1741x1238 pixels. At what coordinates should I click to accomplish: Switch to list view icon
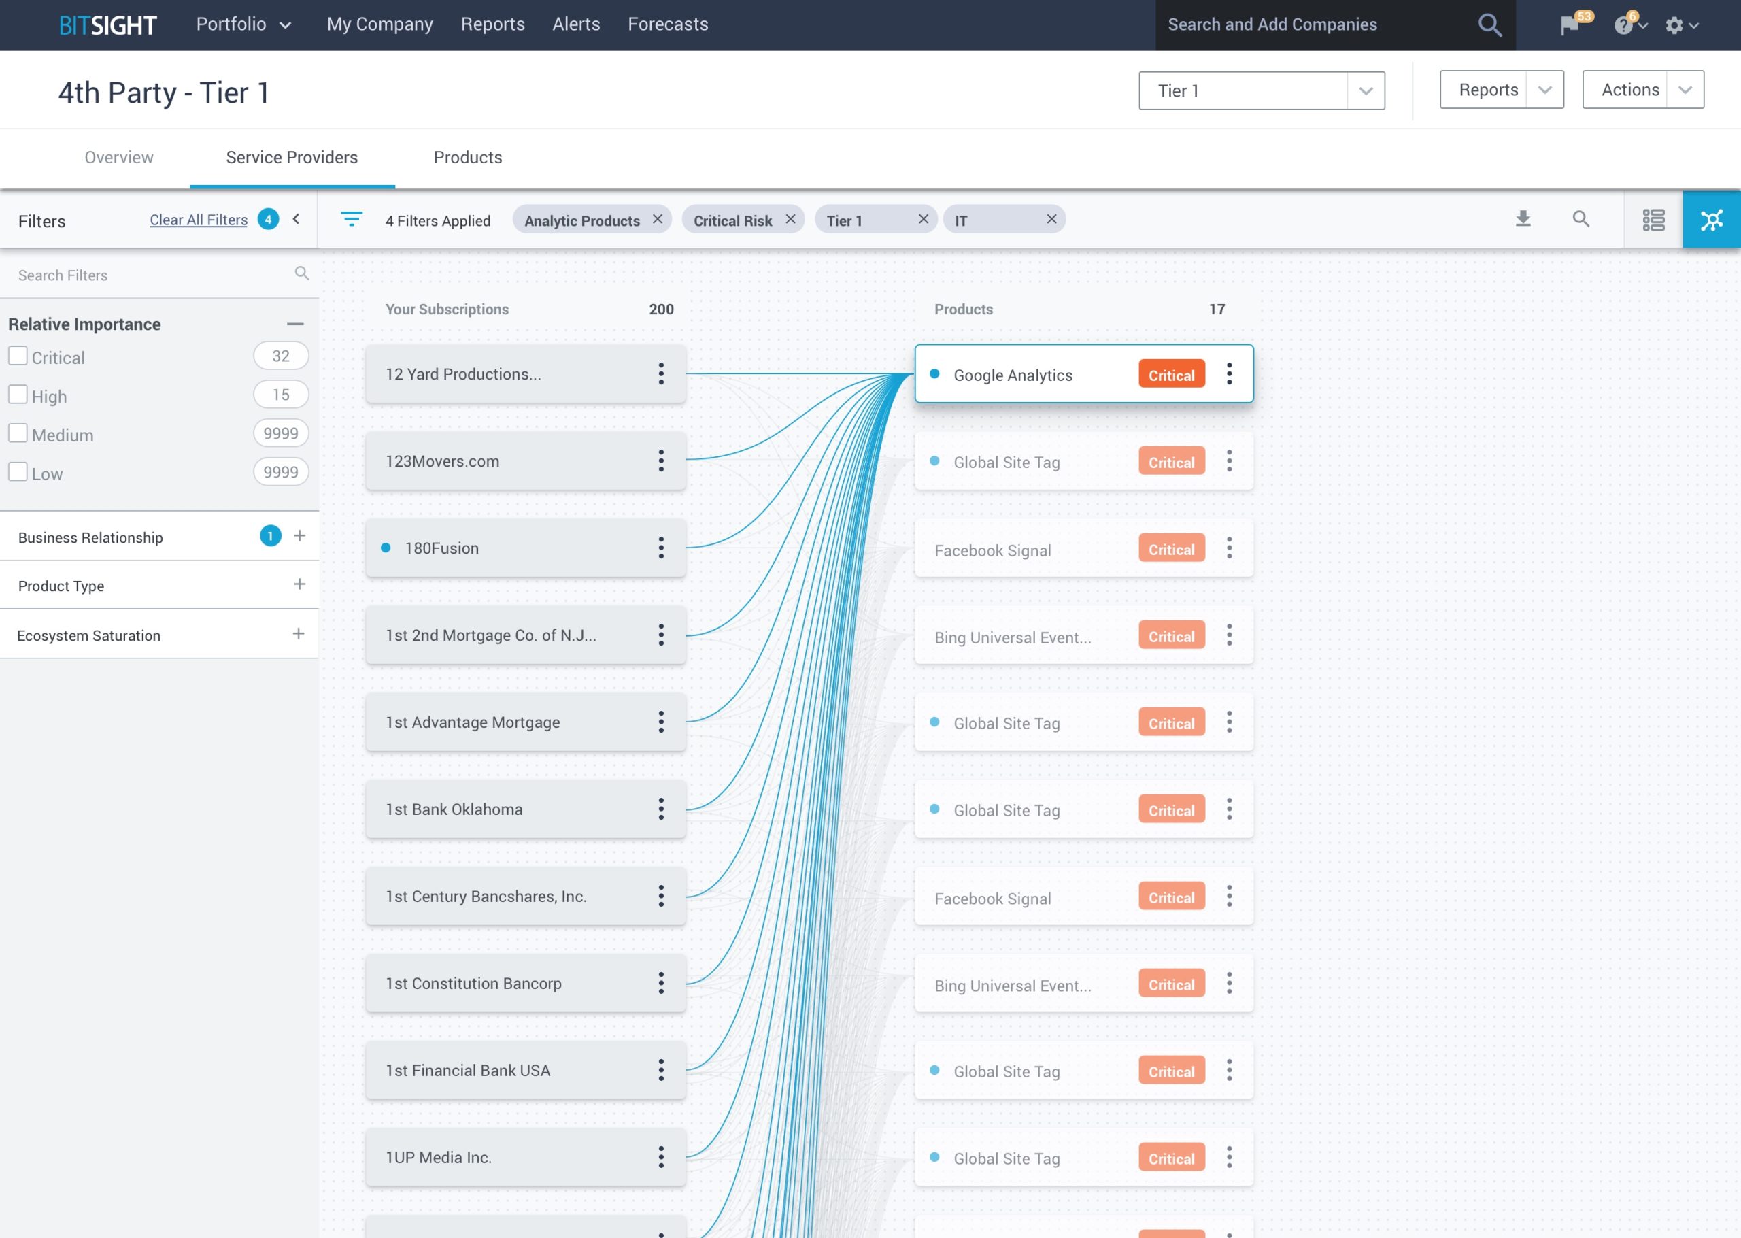pos(1653,220)
